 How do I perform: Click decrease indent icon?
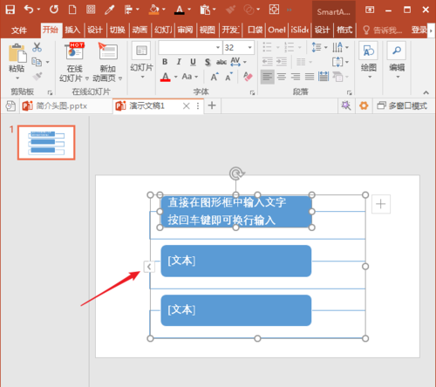(268, 62)
